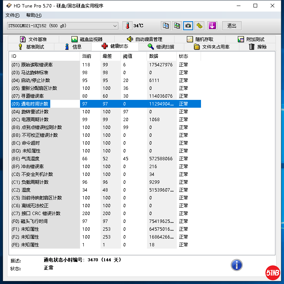Screen dimensions: 284x284
Task: Go to the 自动噪音管理 tab
Action: click(x=144, y=39)
